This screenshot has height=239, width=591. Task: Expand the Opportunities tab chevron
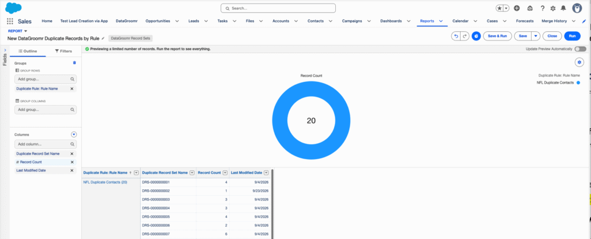(177, 21)
